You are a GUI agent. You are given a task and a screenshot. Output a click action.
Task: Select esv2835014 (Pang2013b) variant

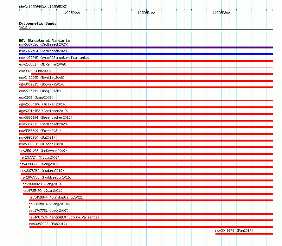click(x=49, y=204)
